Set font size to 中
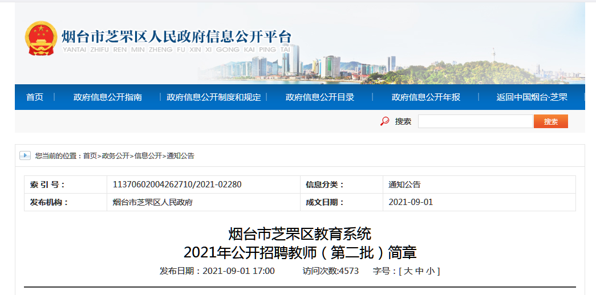The width and height of the screenshot is (596, 295). (419, 271)
